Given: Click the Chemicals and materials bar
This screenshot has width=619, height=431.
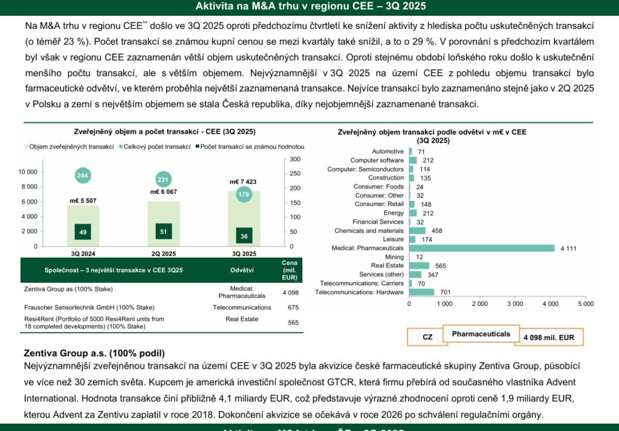Looking at the screenshot, I should [x=417, y=230].
